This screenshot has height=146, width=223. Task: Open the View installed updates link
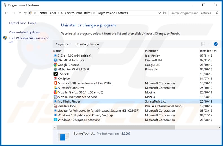[24, 32]
